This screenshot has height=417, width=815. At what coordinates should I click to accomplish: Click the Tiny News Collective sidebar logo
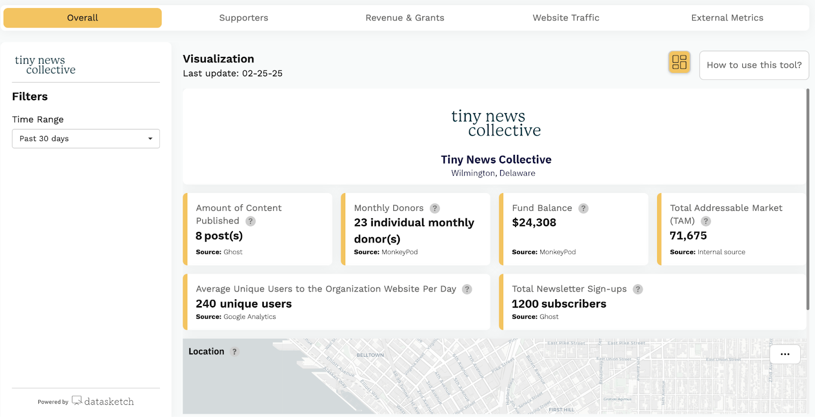tap(45, 65)
